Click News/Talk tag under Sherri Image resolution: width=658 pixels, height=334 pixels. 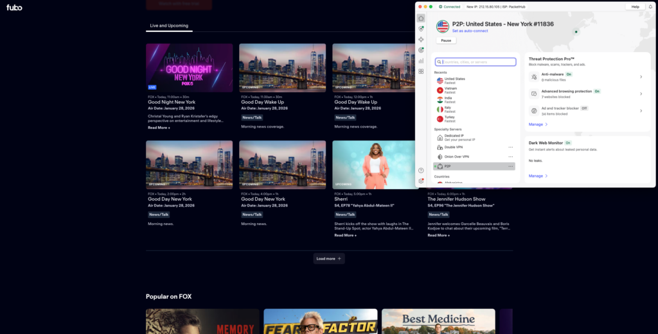(x=345, y=215)
